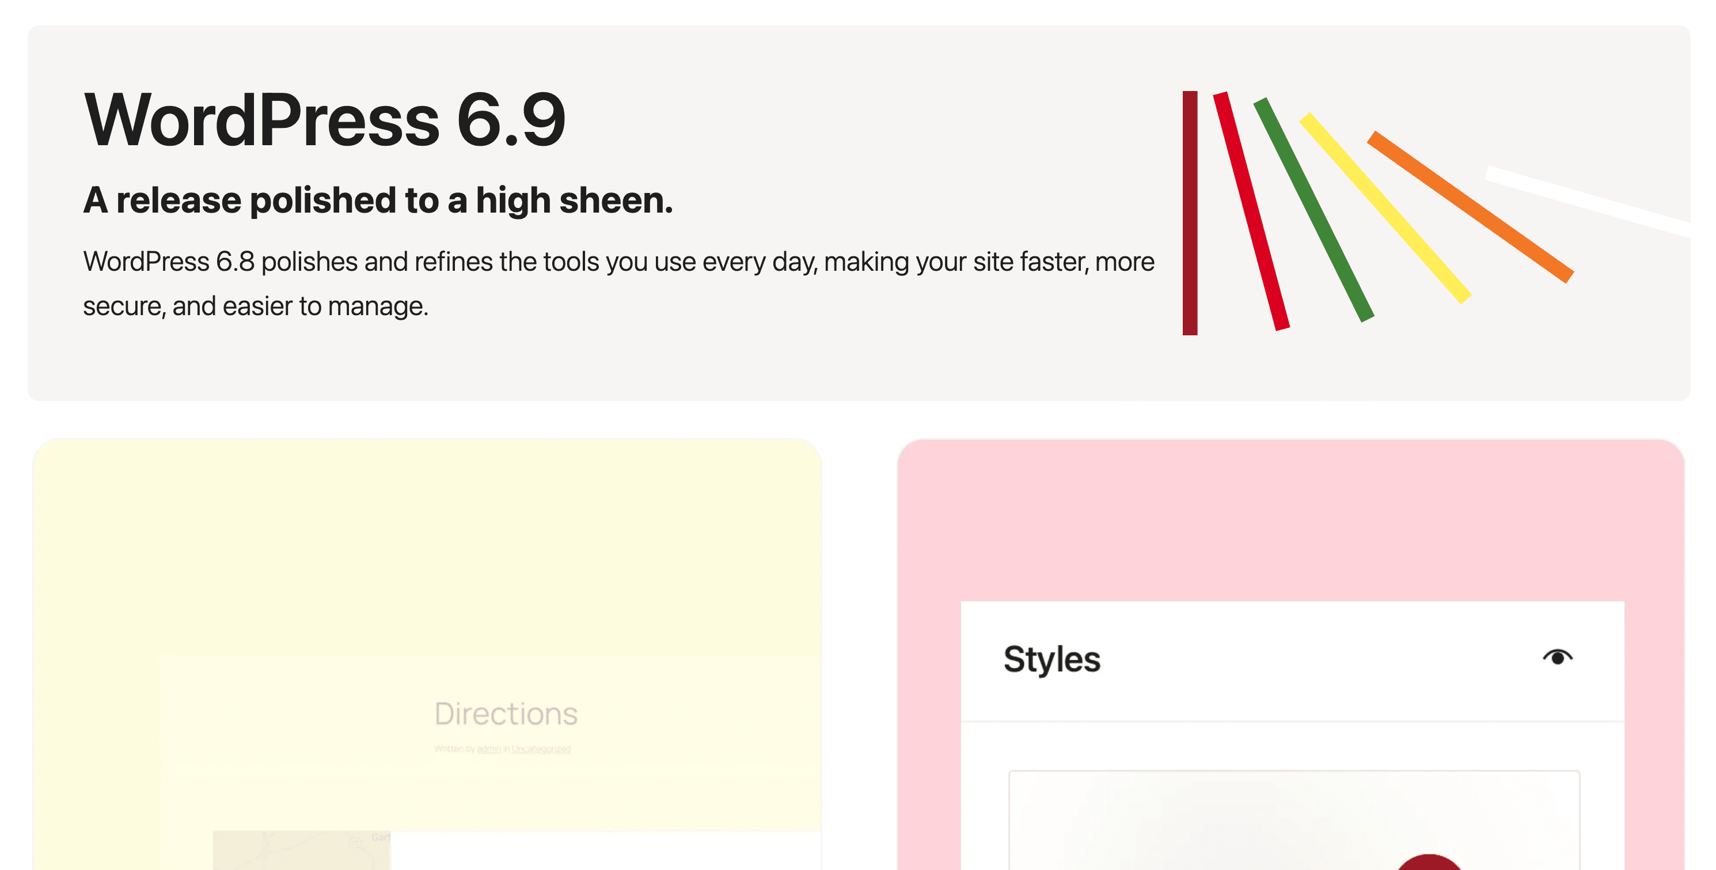
Task: Open the Uncategorized category link
Action: point(541,750)
